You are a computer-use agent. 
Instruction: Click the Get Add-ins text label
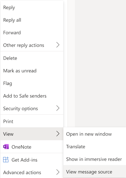click(24, 160)
